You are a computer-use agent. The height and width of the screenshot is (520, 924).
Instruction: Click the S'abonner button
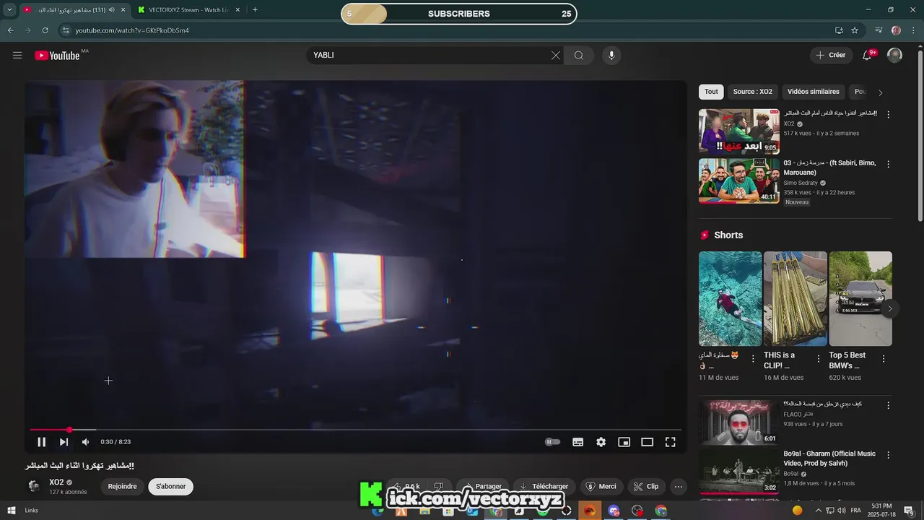tap(171, 487)
